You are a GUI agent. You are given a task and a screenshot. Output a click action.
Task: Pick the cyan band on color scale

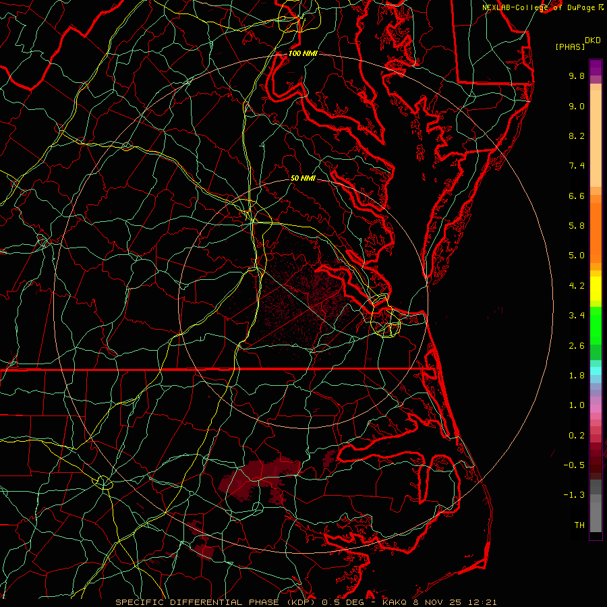[x=596, y=371]
